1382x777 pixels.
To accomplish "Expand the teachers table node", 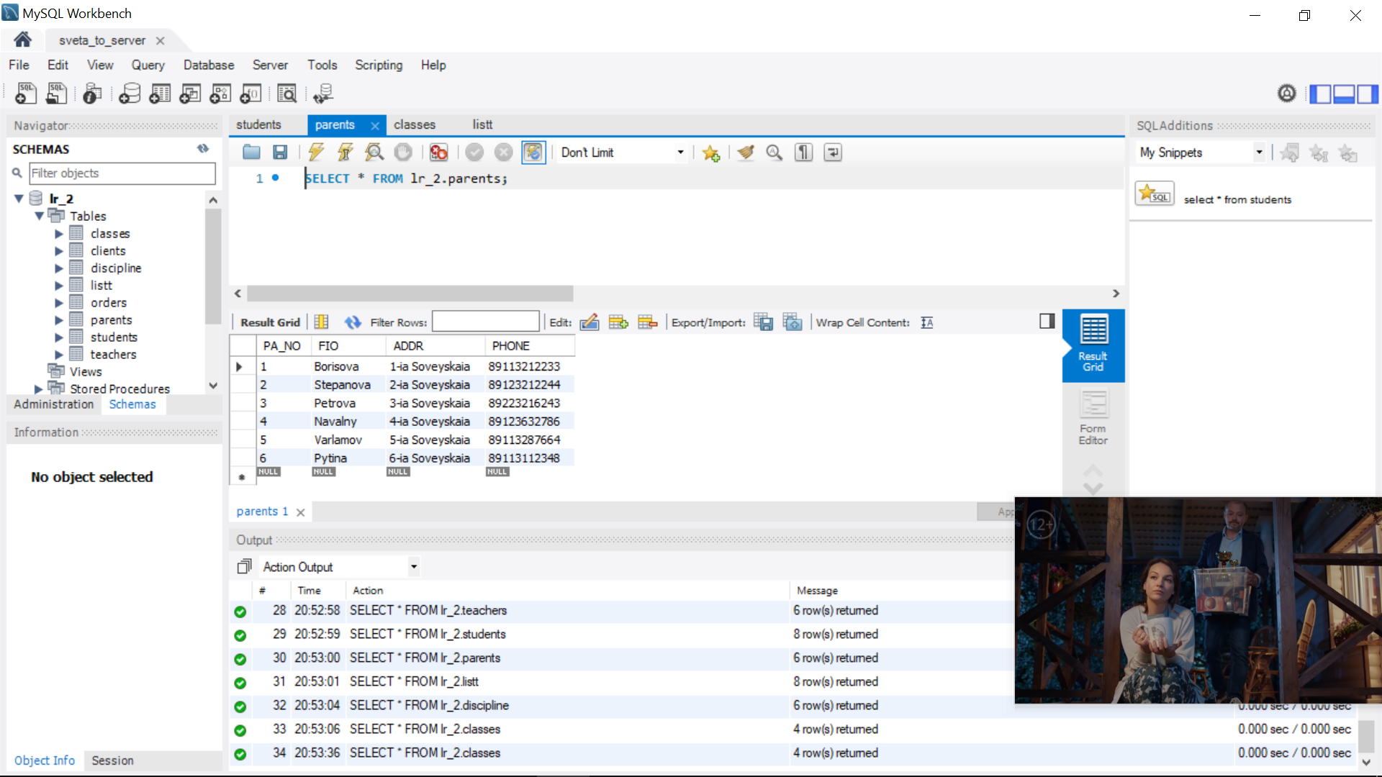I will pyautogui.click(x=59, y=355).
